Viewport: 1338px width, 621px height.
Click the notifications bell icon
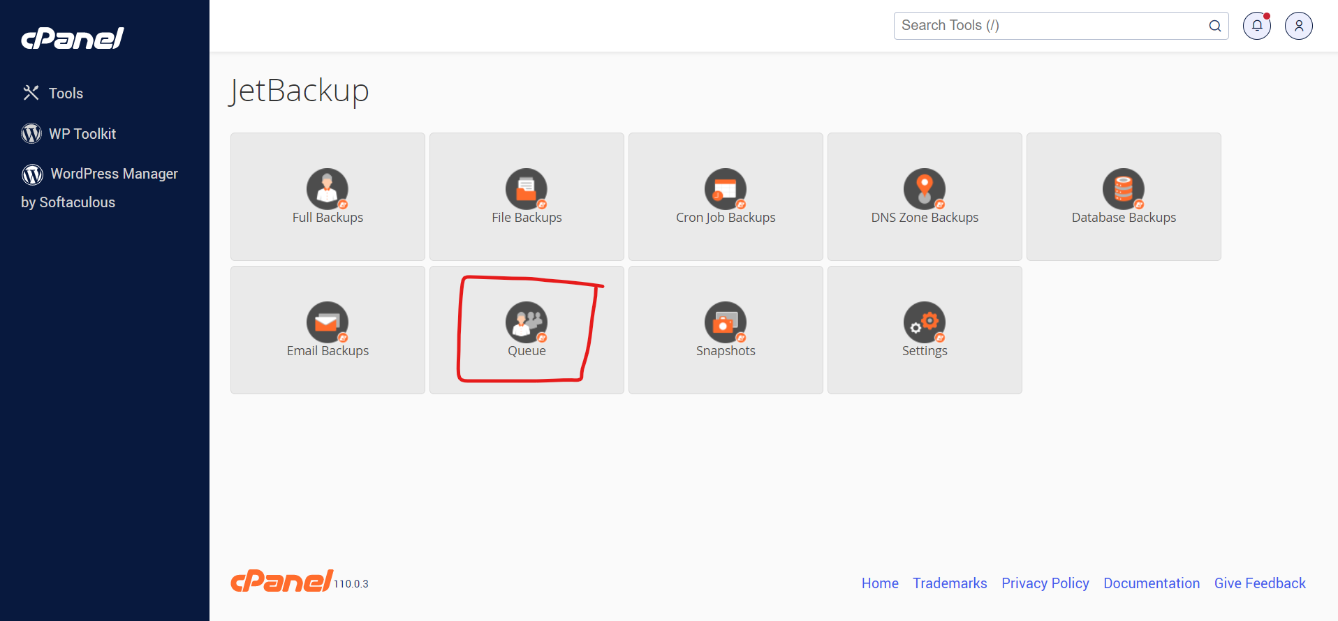(x=1257, y=26)
